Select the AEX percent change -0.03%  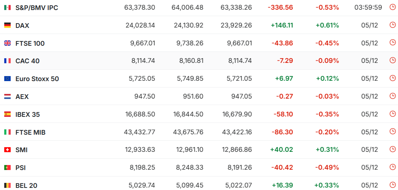click(327, 96)
